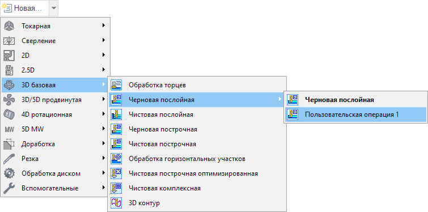This screenshot has width=428, height=212.
Task: Click the Сверление drilling icon
Action: tap(9, 41)
